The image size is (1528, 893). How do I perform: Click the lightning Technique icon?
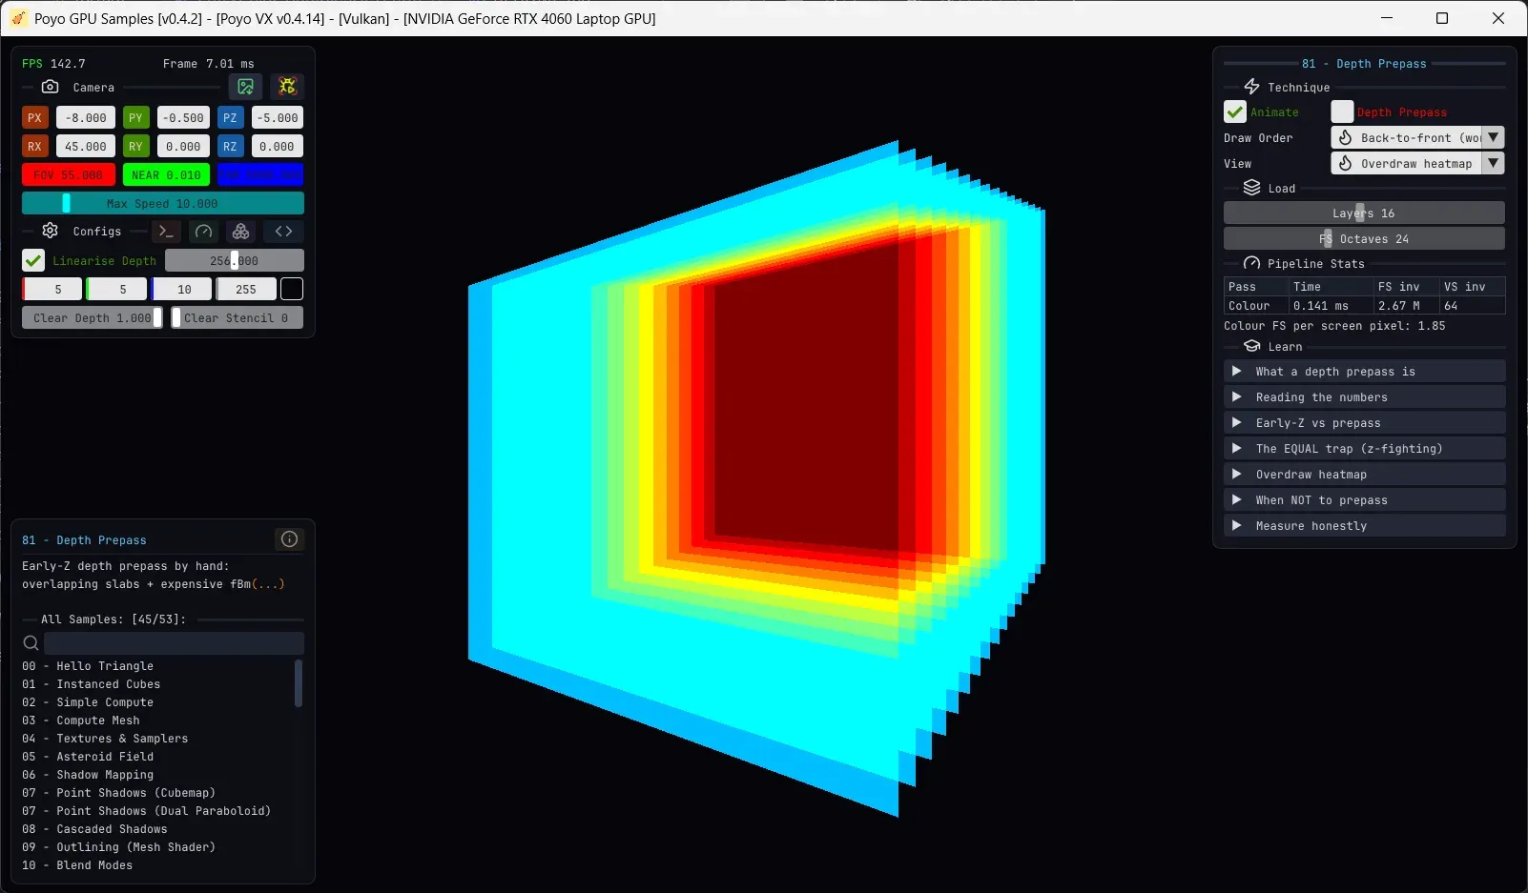pyautogui.click(x=1252, y=87)
